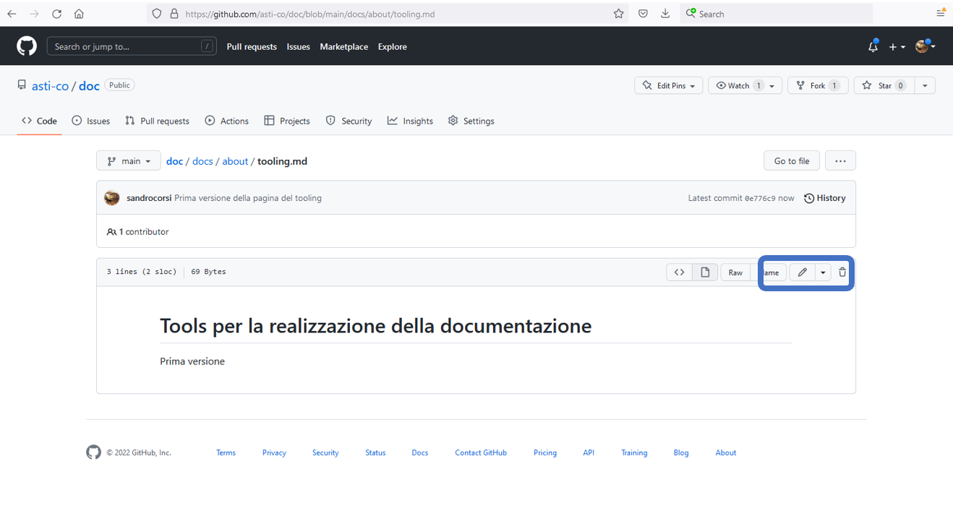Open the Insights tab
Screen dimensions: 953x524
click(x=410, y=121)
